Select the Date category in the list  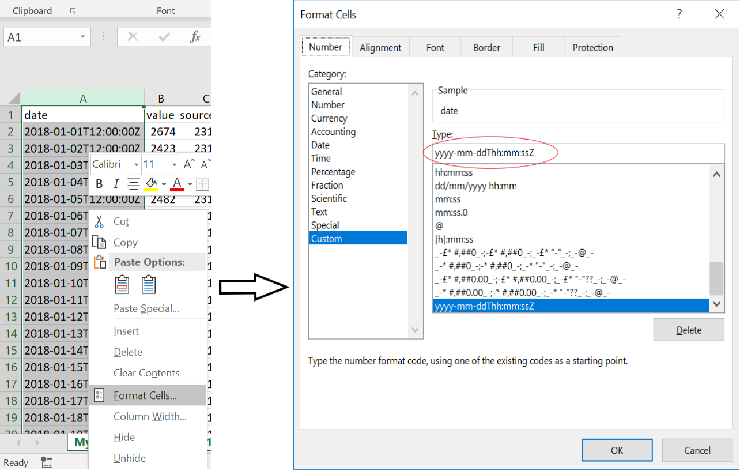(x=320, y=145)
